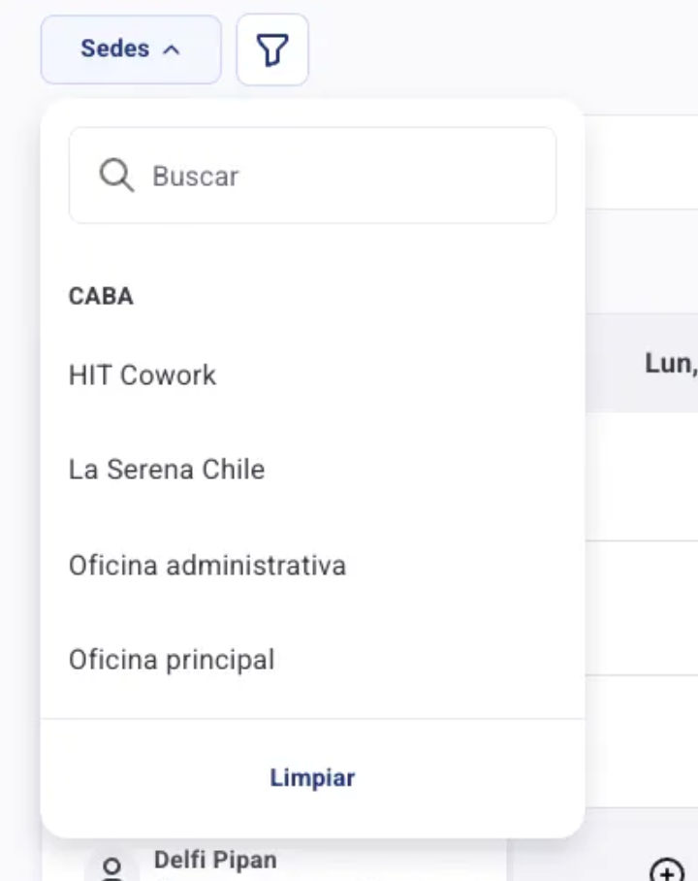Viewport: 698px width, 881px height.
Task: Choose the La Serena Chile location
Action: coord(167,470)
